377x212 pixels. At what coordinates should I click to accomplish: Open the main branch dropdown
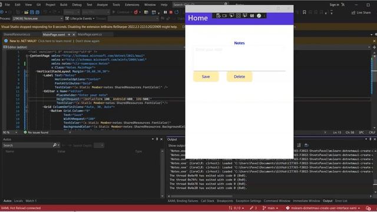(270, 208)
